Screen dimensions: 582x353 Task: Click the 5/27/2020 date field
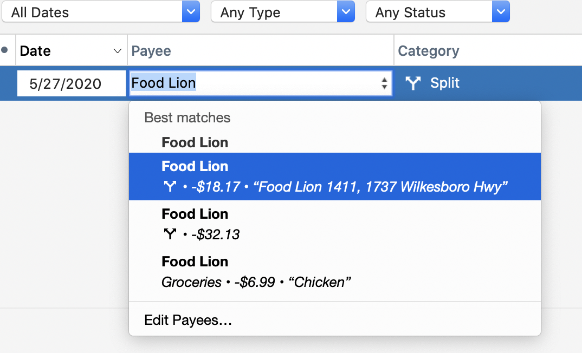point(72,83)
